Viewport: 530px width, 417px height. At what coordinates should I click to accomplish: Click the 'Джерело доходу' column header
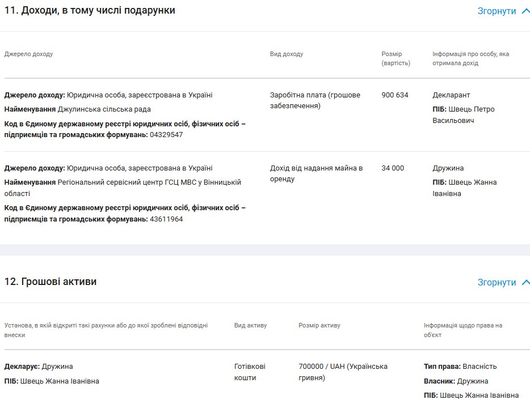pos(28,54)
